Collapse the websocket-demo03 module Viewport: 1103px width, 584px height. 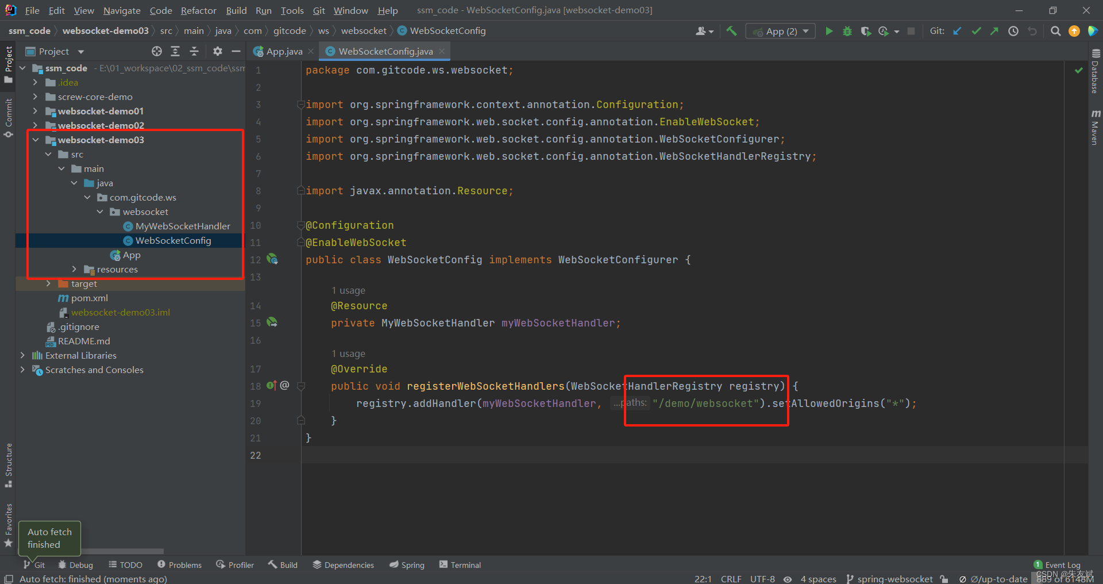coord(36,140)
